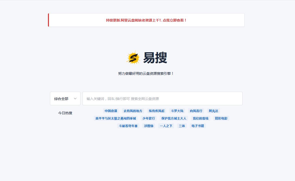Open the 综合全部 category dropdown
Screen dimensions: 295x181
tap(65, 98)
